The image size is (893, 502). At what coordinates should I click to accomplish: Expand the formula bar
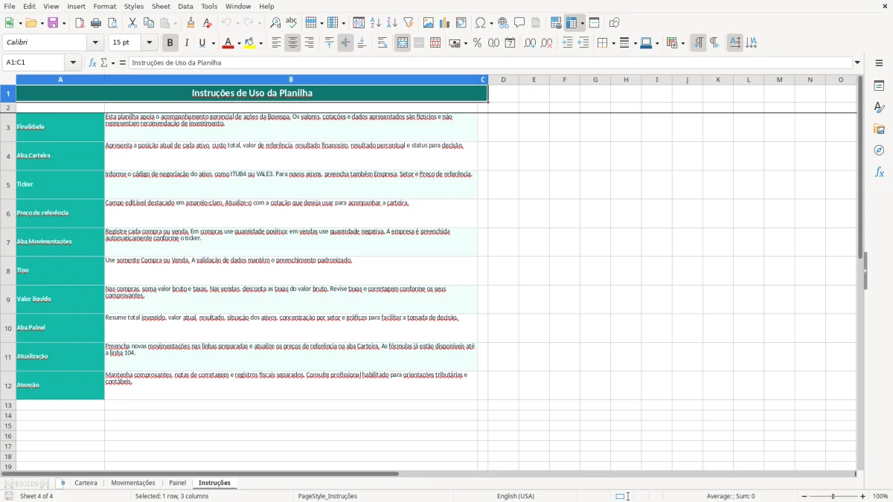click(x=857, y=63)
